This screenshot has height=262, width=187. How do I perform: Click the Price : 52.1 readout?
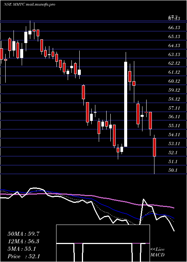(24, 256)
